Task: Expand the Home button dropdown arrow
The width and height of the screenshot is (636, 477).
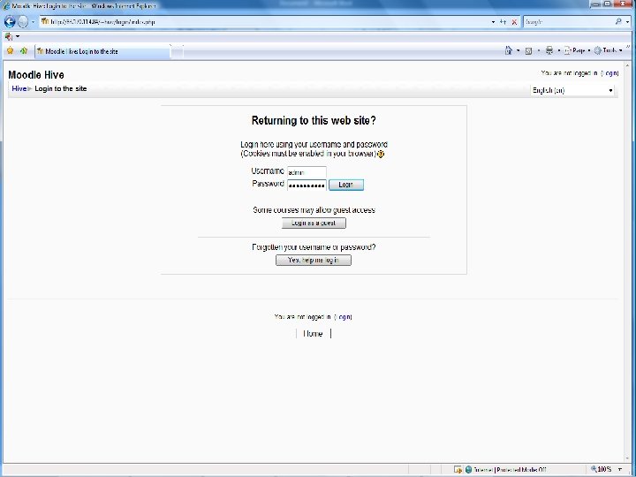Action: [x=518, y=50]
